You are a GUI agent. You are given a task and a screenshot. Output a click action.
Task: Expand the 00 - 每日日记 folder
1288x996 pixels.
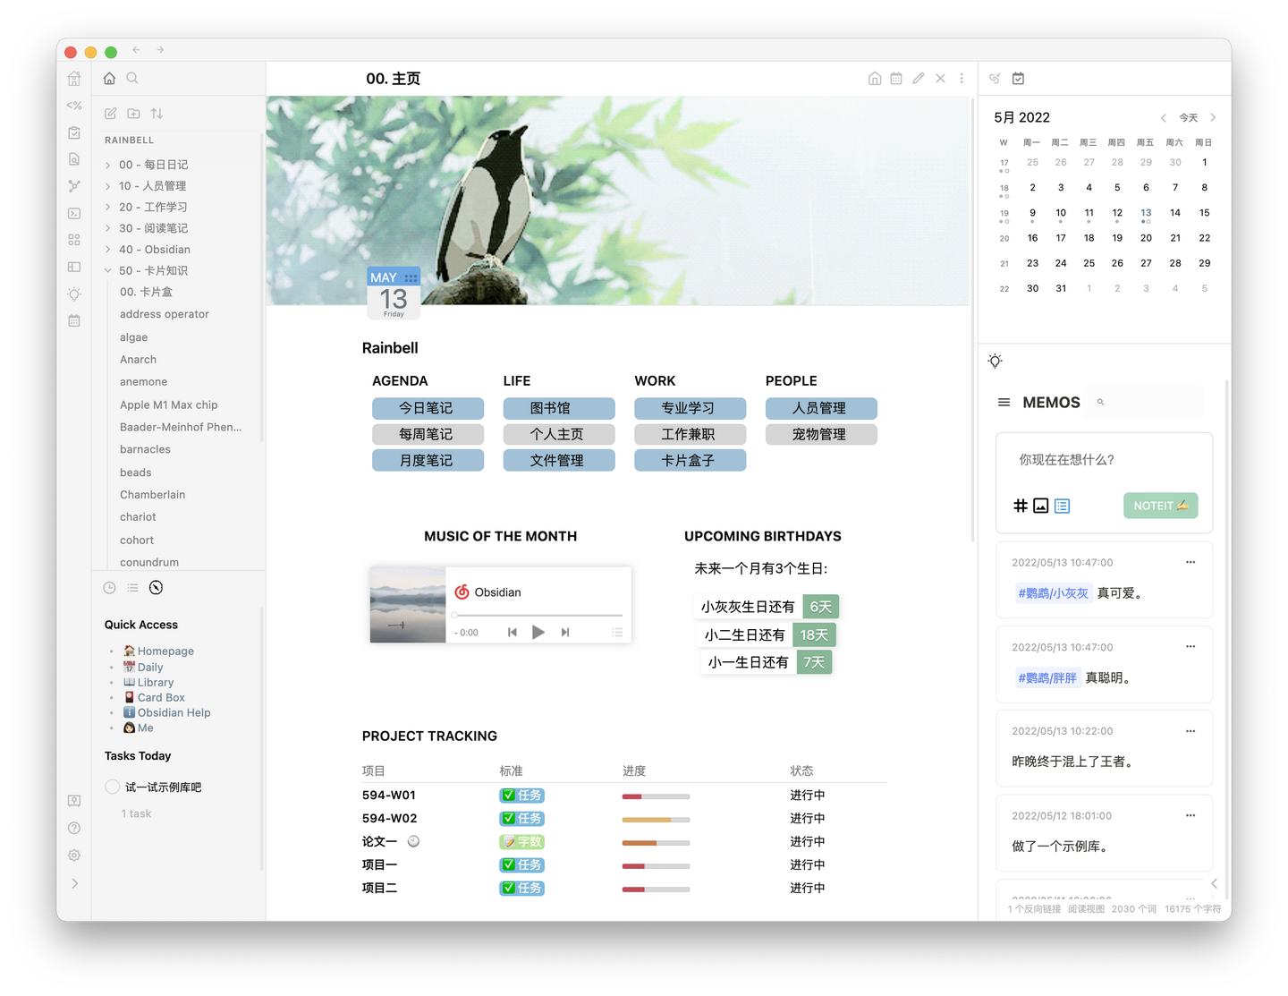pos(106,165)
